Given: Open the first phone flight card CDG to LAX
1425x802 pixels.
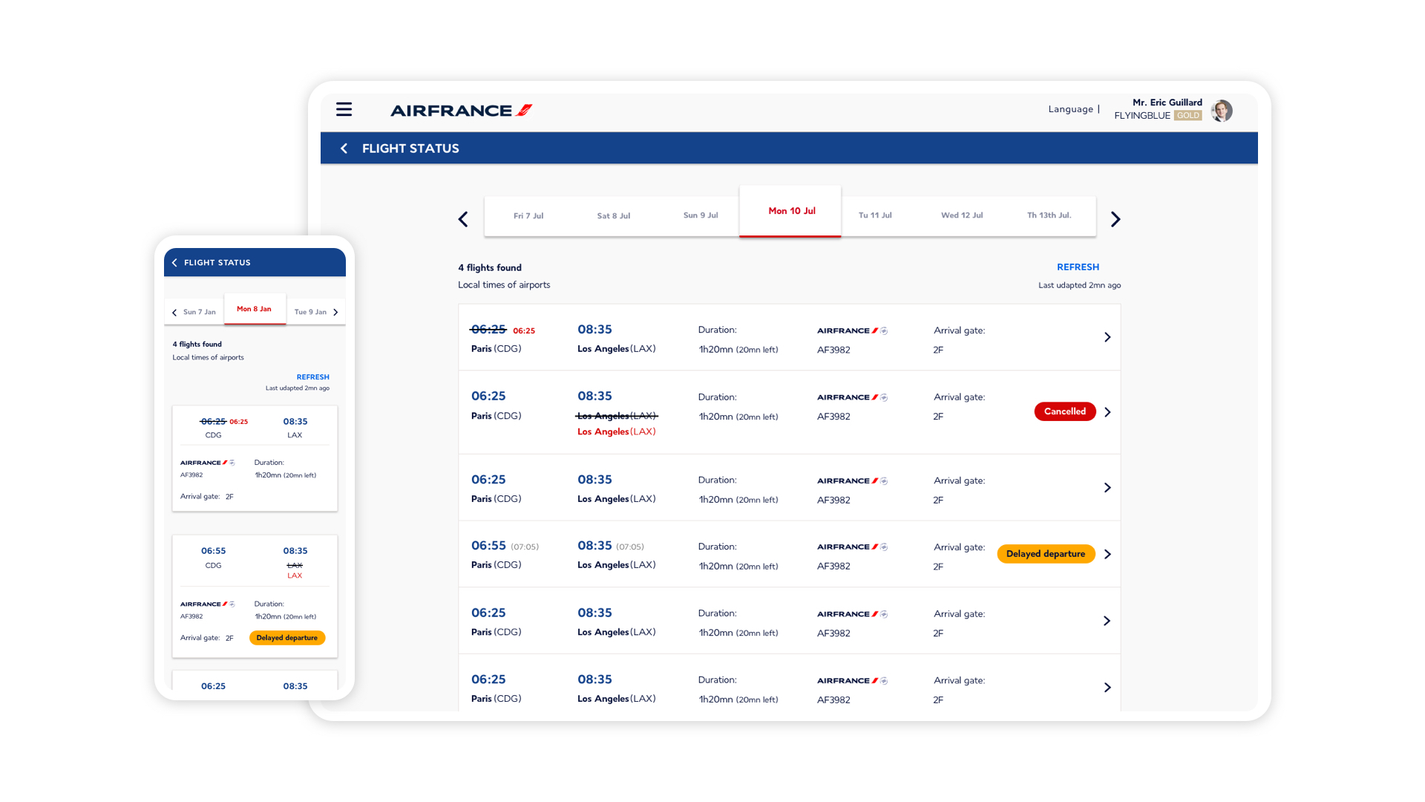Looking at the screenshot, I should (255, 458).
